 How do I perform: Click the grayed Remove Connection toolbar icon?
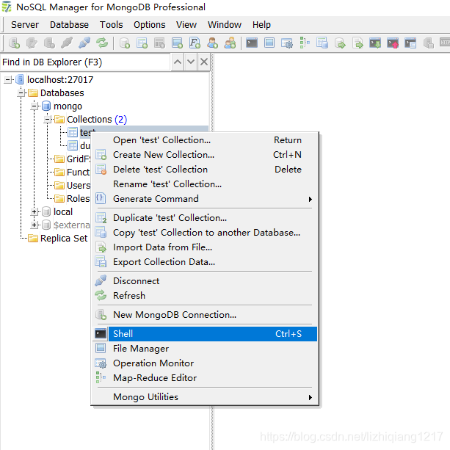coord(49,43)
